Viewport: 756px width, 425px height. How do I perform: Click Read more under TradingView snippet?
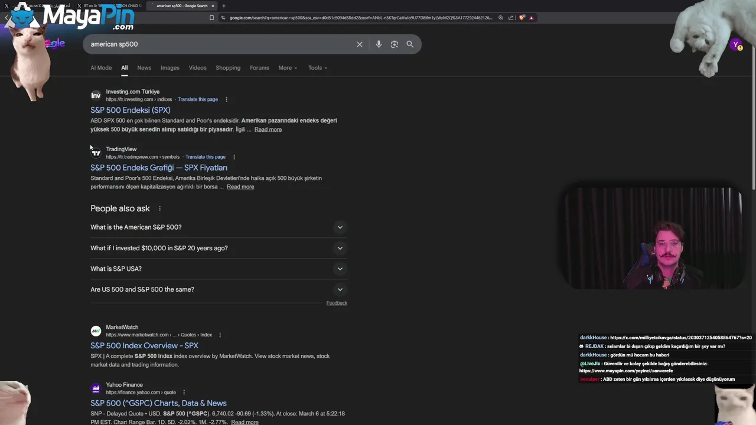click(240, 187)
